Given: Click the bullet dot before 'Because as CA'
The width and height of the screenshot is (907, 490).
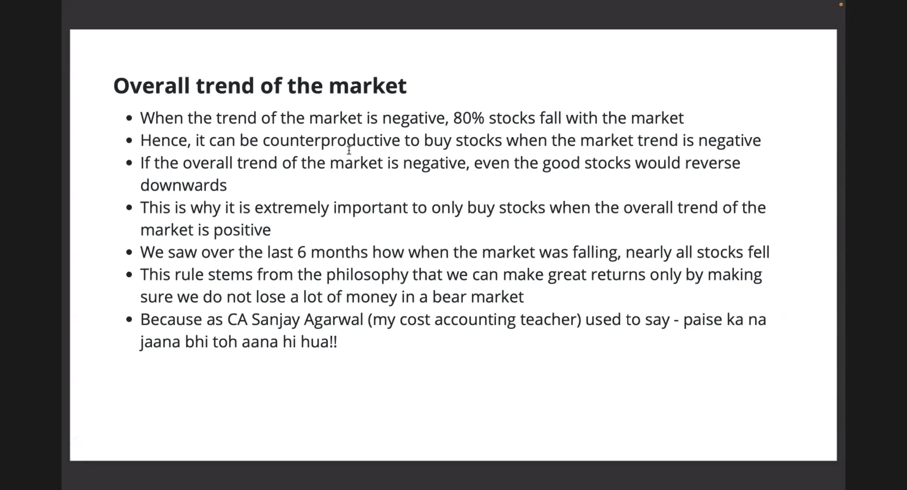Looking at the screenshot, I should pos(129,320).
